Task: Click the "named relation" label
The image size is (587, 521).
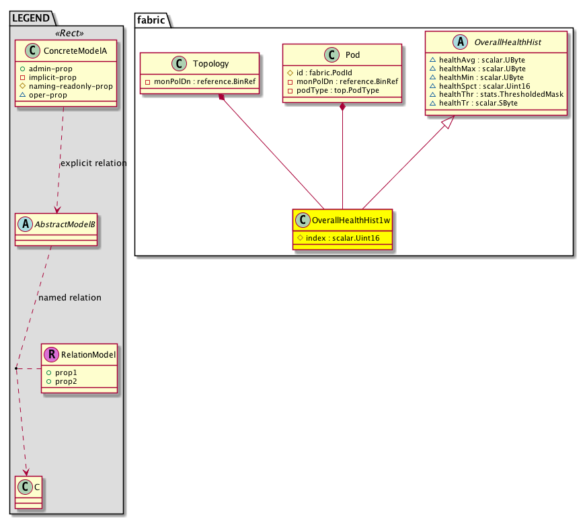Action: 70,297
